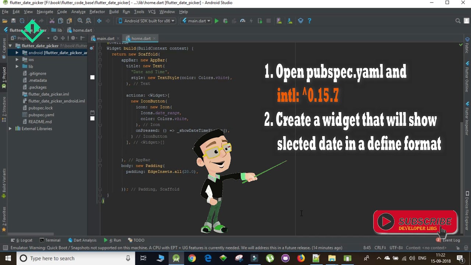Open the Refactor menu

(97, 12)
